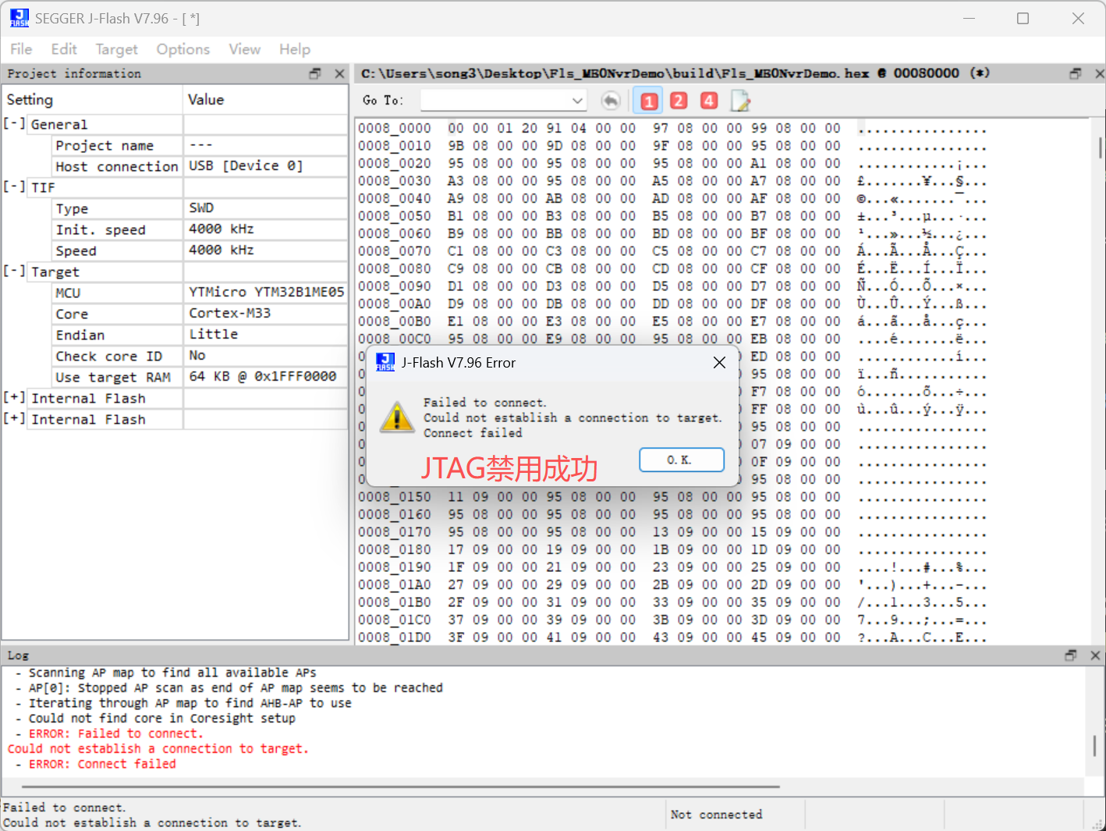
Task: Click the log line 'Scanning AP map to find all available APs'
Action: [172, 673]
